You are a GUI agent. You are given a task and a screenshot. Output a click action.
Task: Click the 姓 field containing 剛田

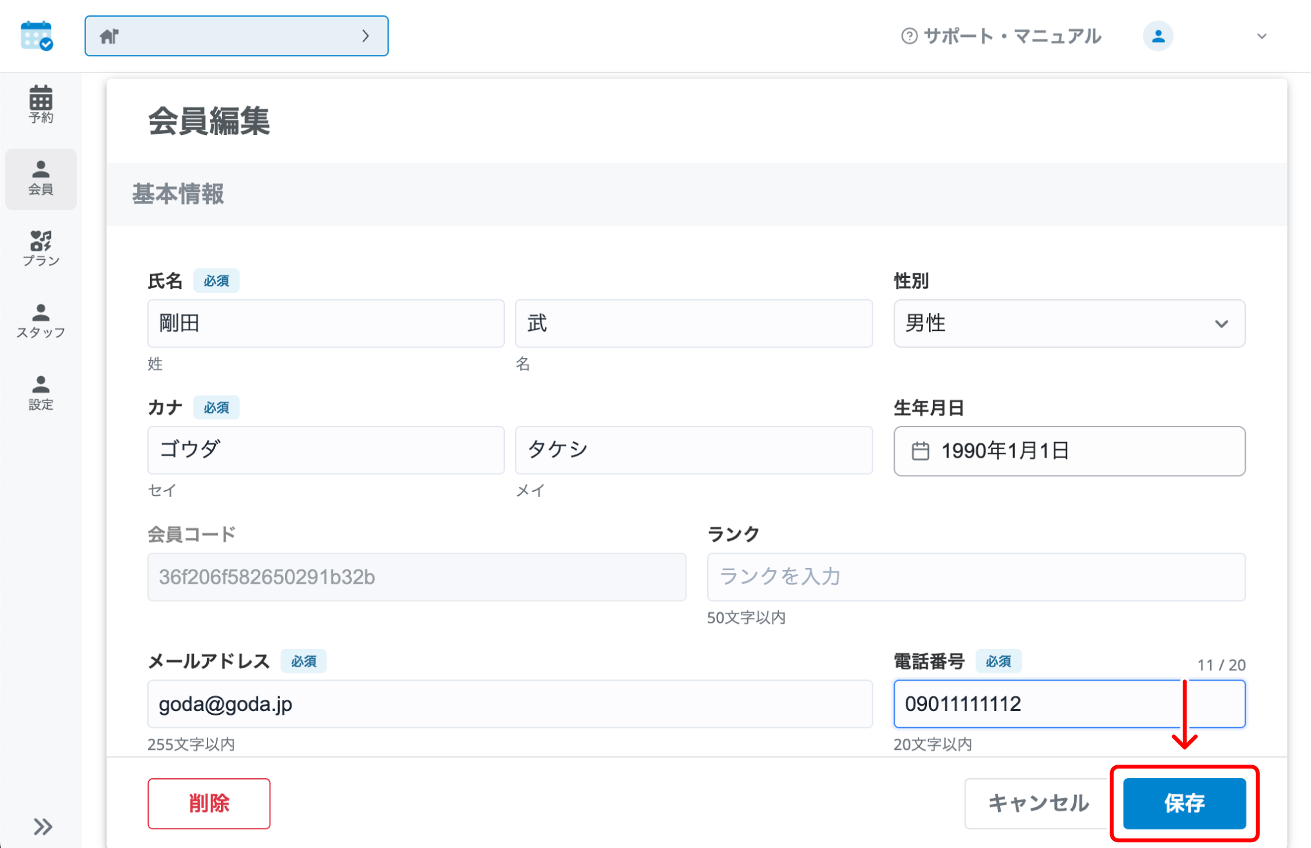click(326, 323)
